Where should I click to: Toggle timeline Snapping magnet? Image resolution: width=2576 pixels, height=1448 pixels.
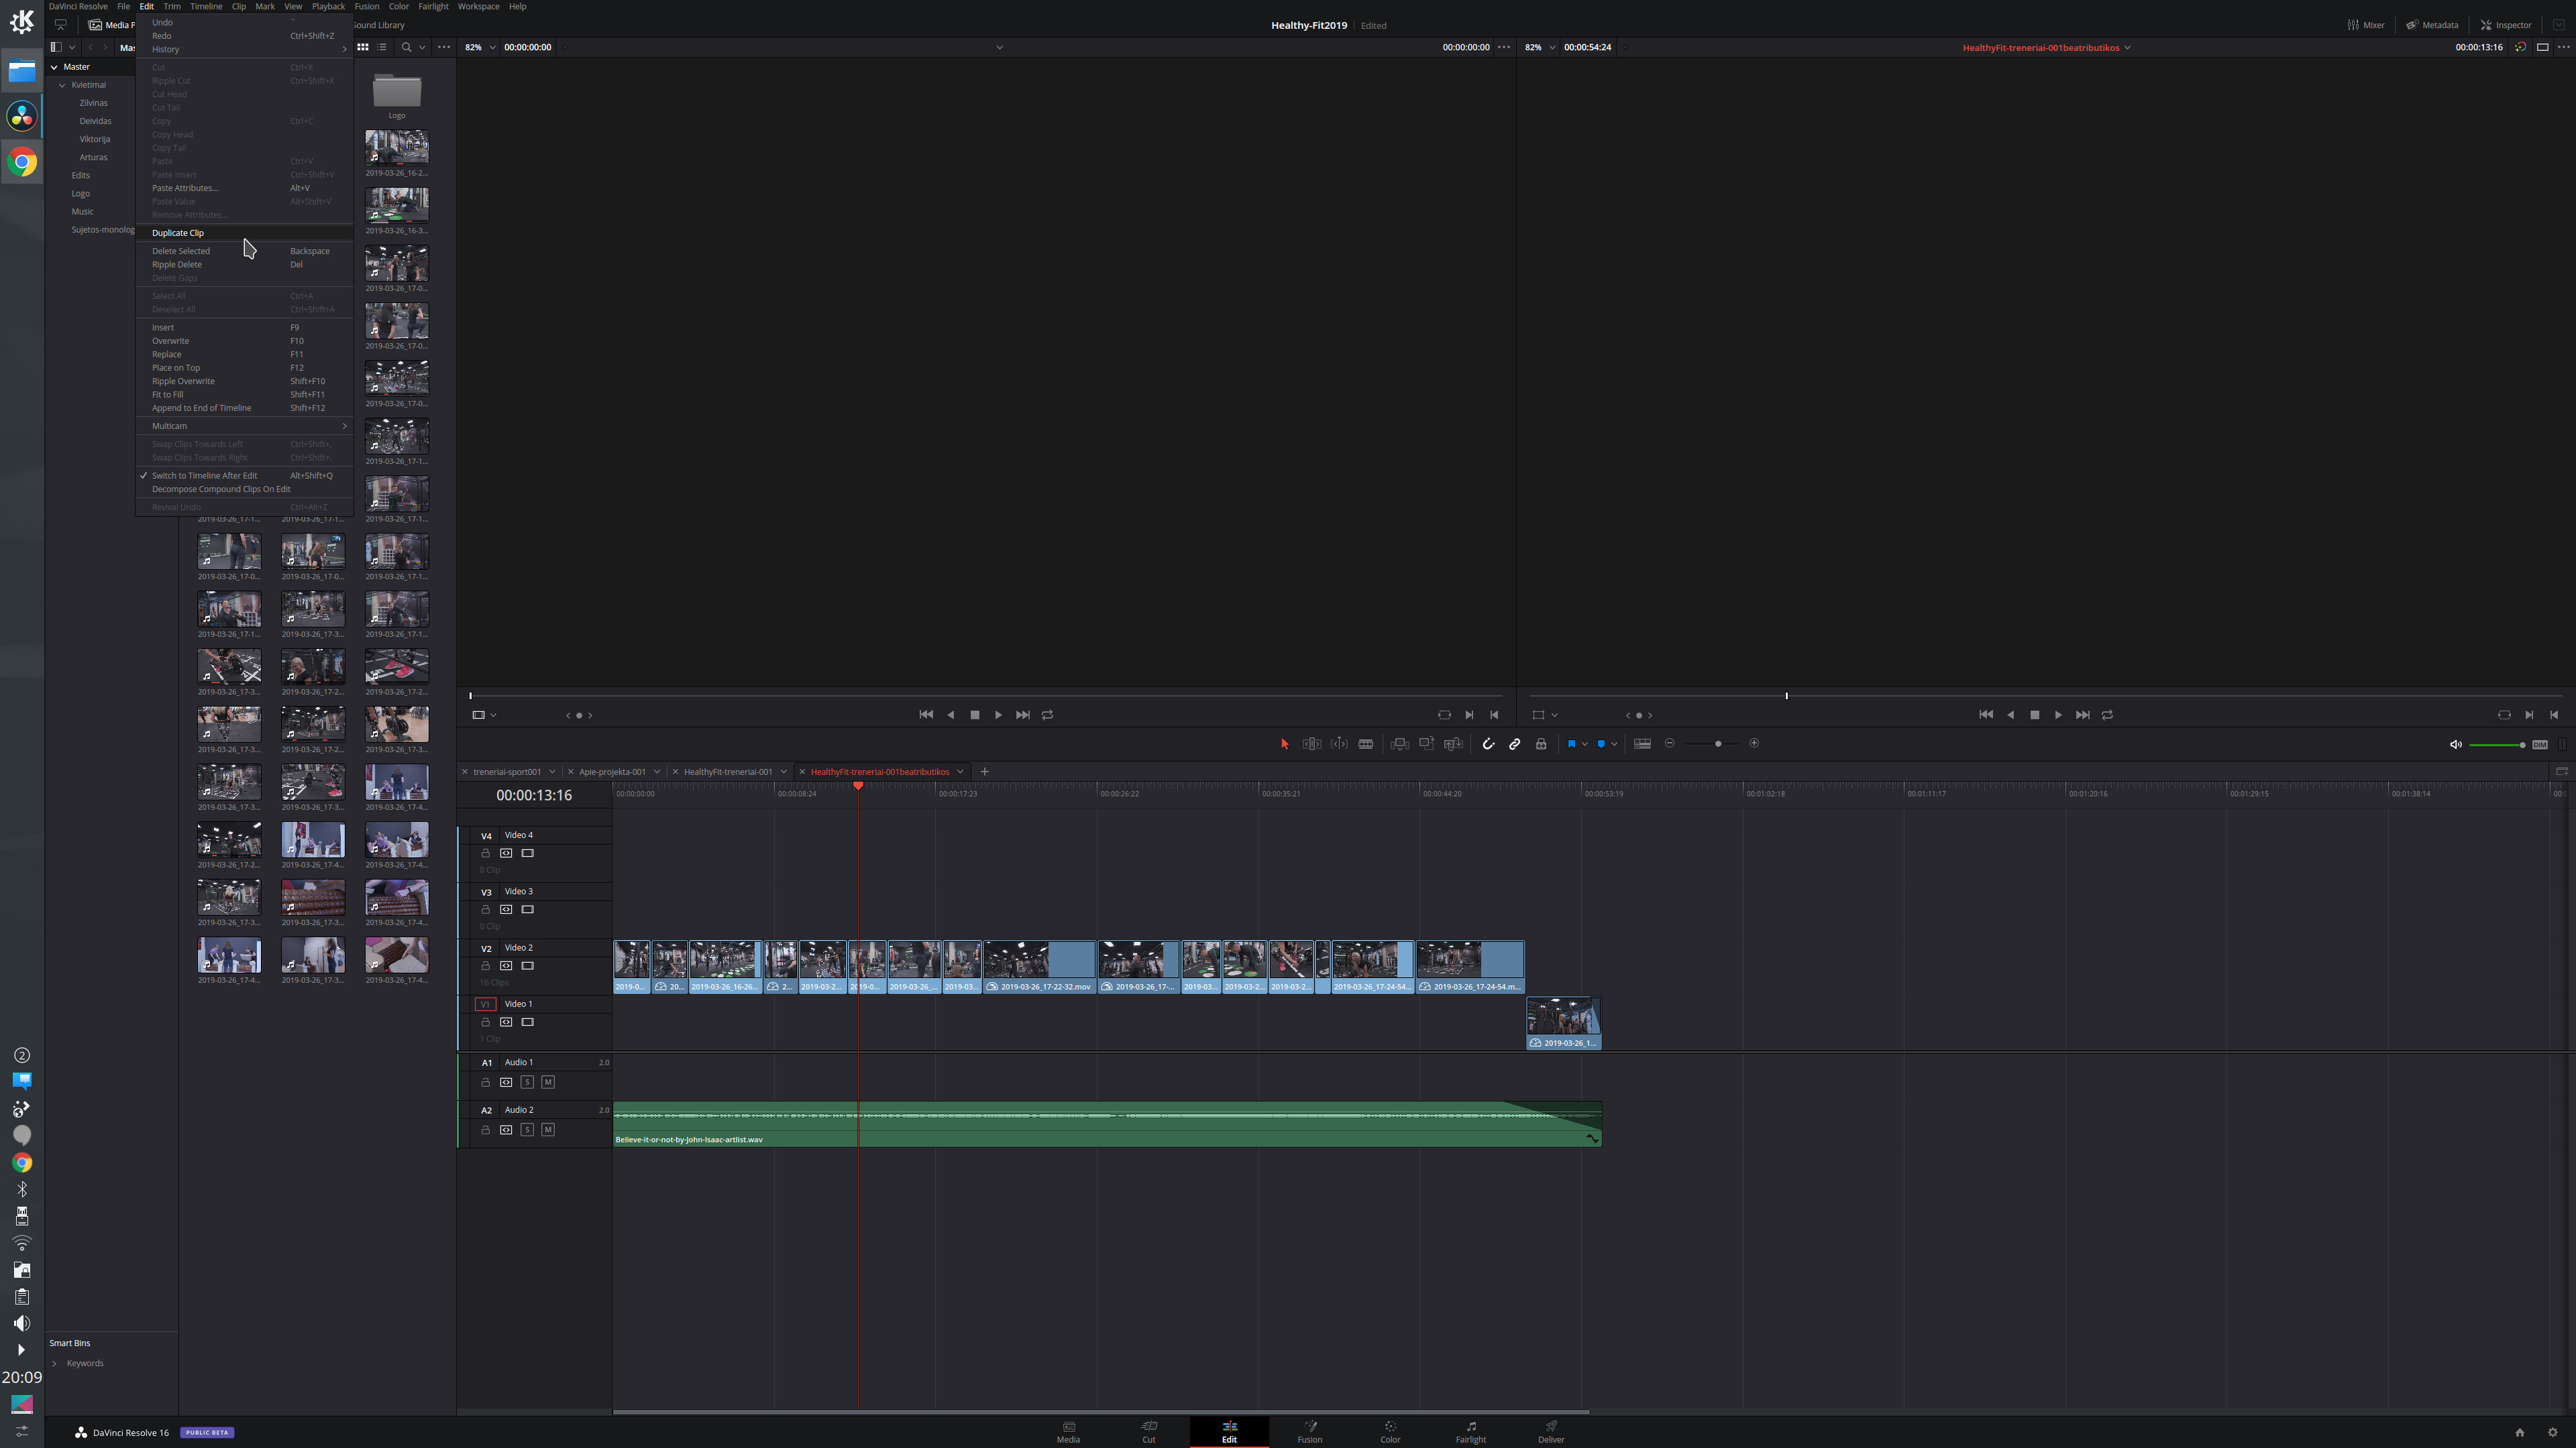pos(1488,743)
